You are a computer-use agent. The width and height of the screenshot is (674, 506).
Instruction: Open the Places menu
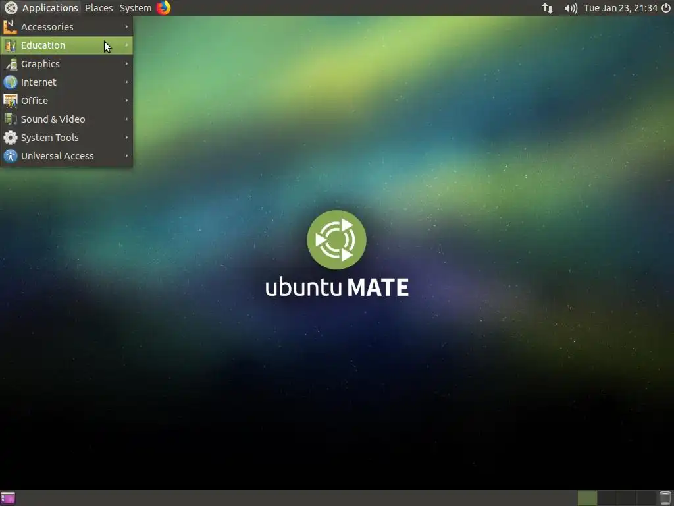[99, 8]
